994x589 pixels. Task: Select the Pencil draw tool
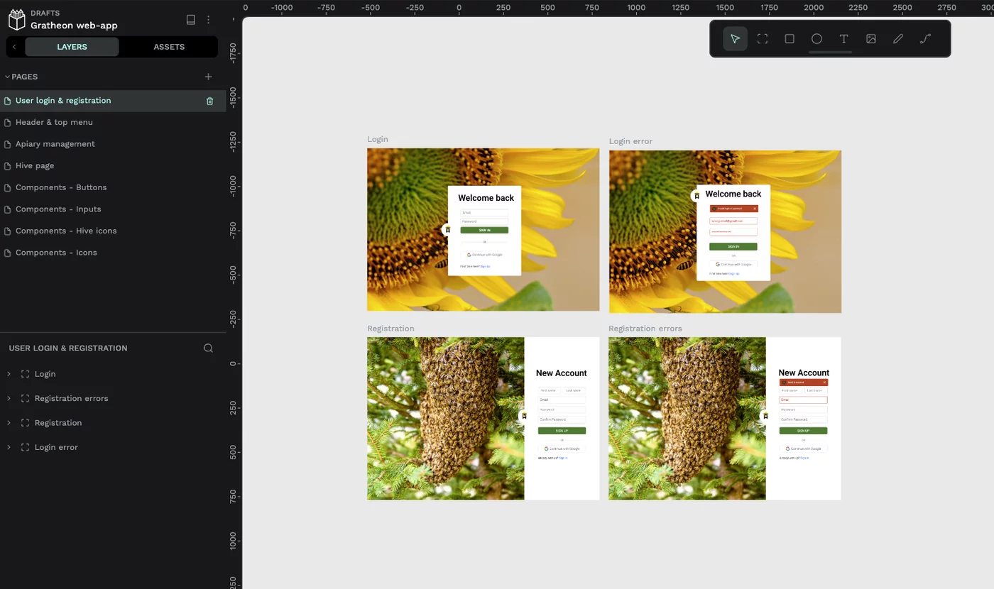click(898, 39)
